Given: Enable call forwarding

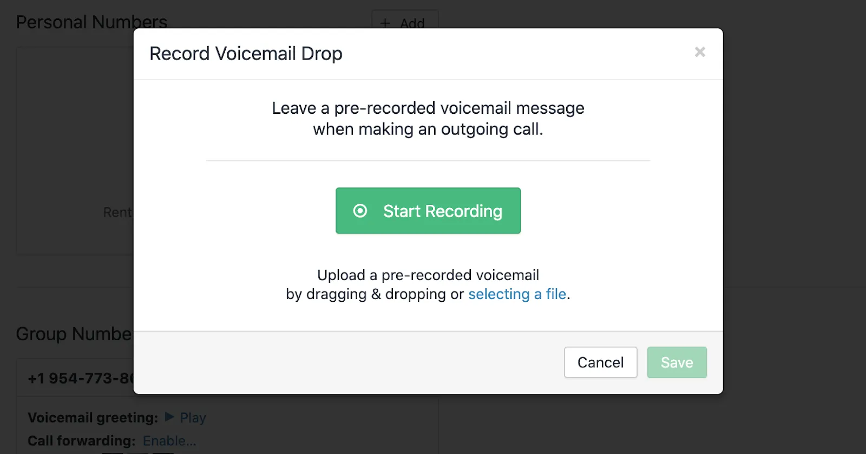Looking at the screenshot, I should click(x=169, y=440).
